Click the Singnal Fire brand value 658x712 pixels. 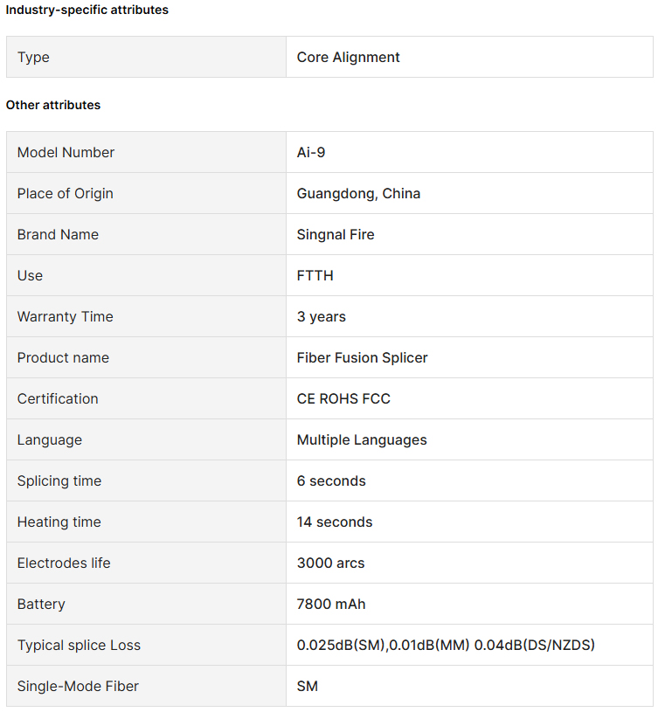click(336, 235)
